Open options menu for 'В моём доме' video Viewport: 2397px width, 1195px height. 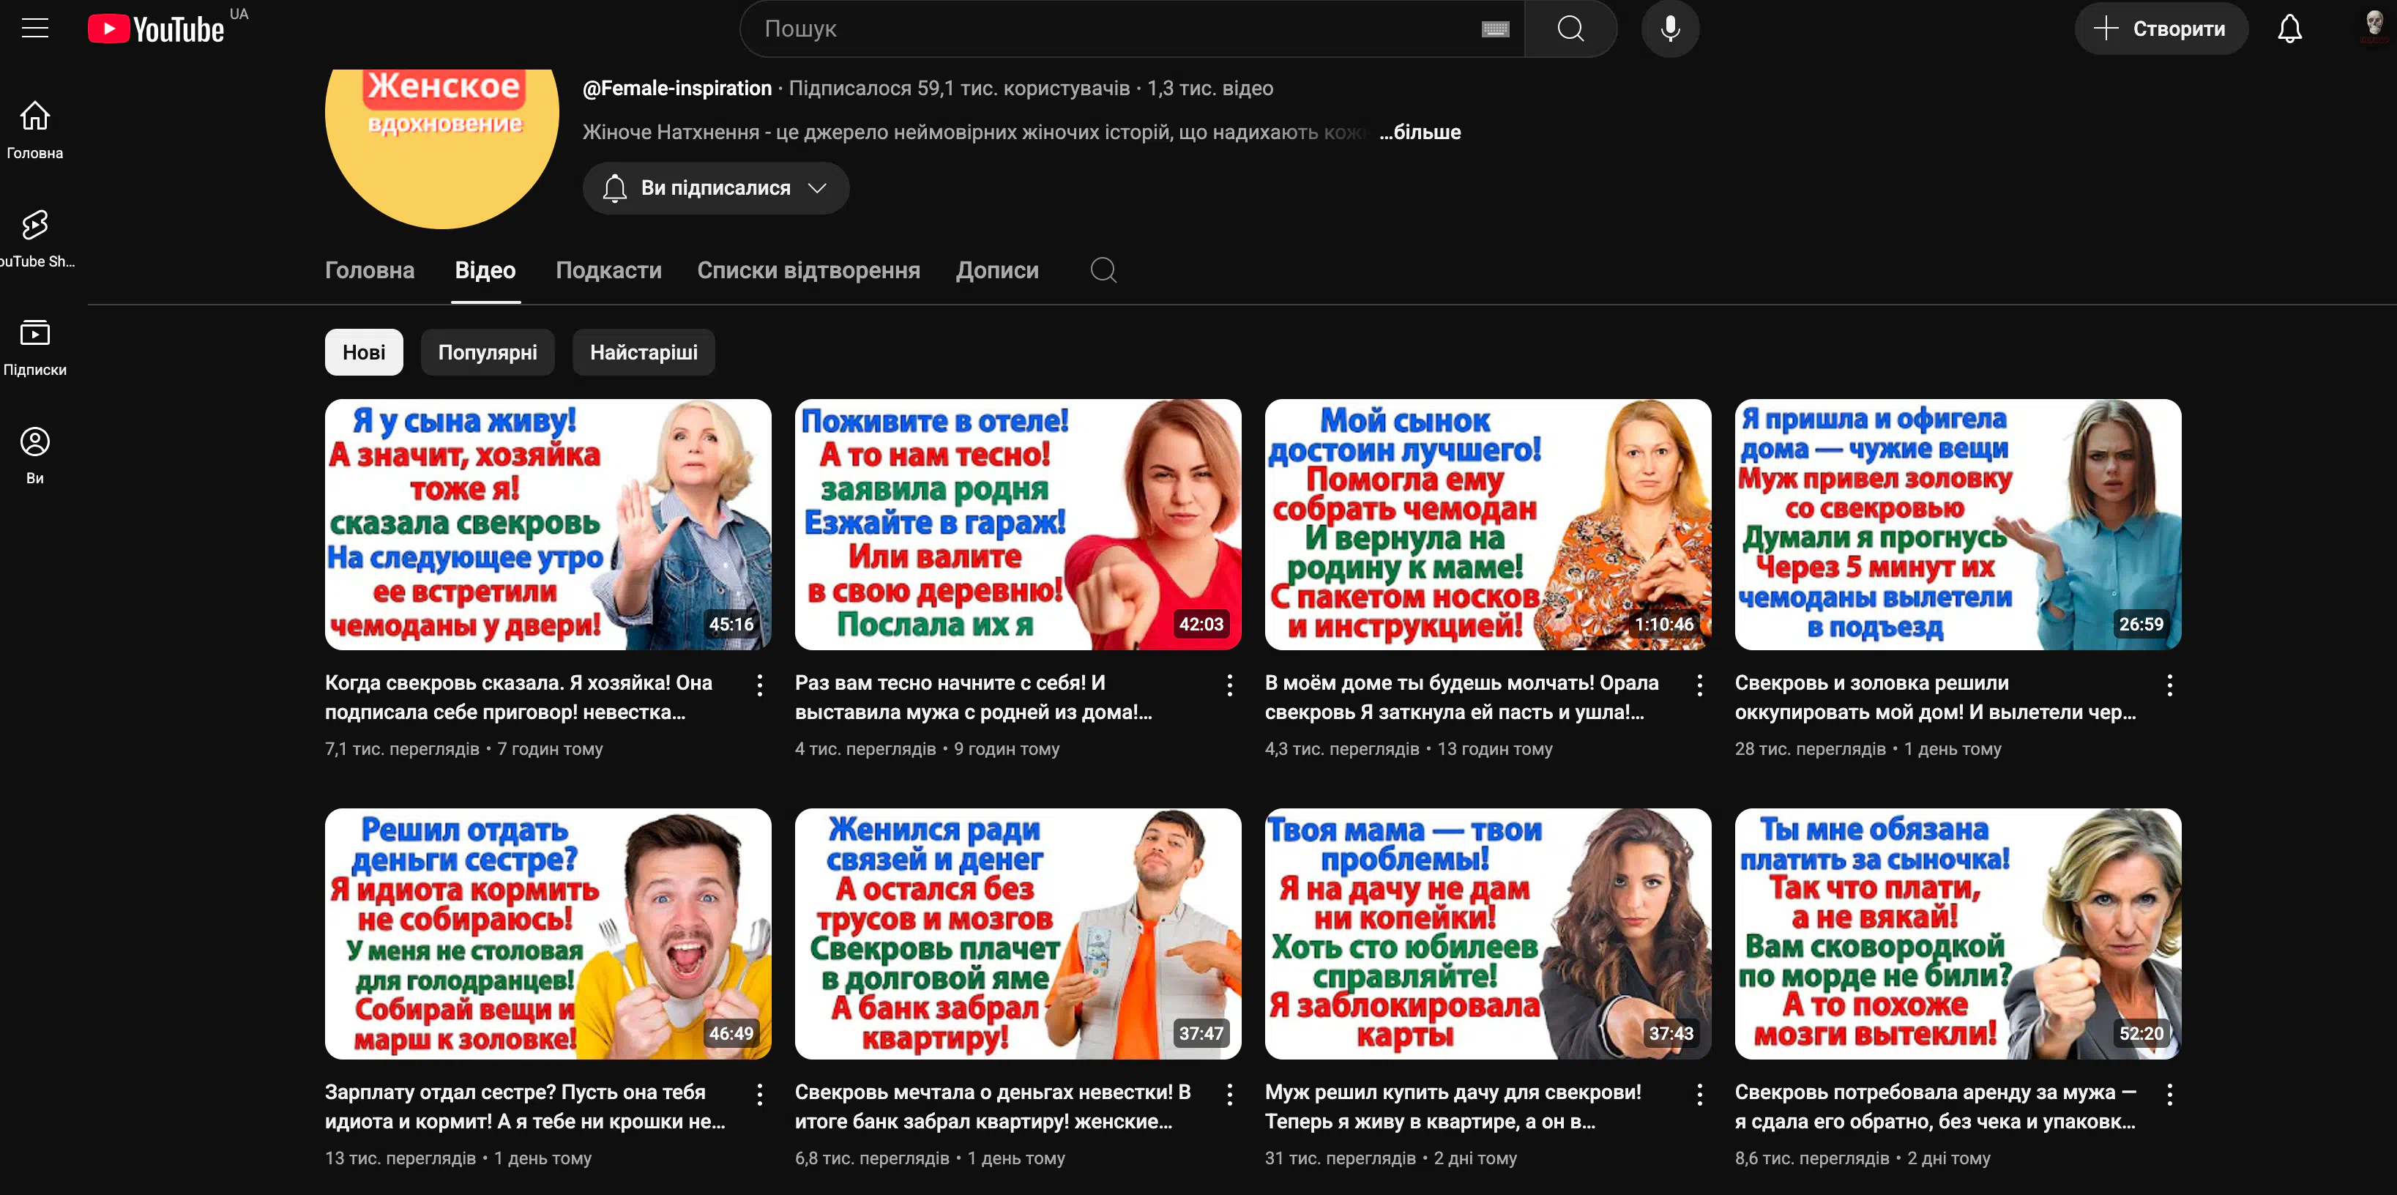[1699, 685]
